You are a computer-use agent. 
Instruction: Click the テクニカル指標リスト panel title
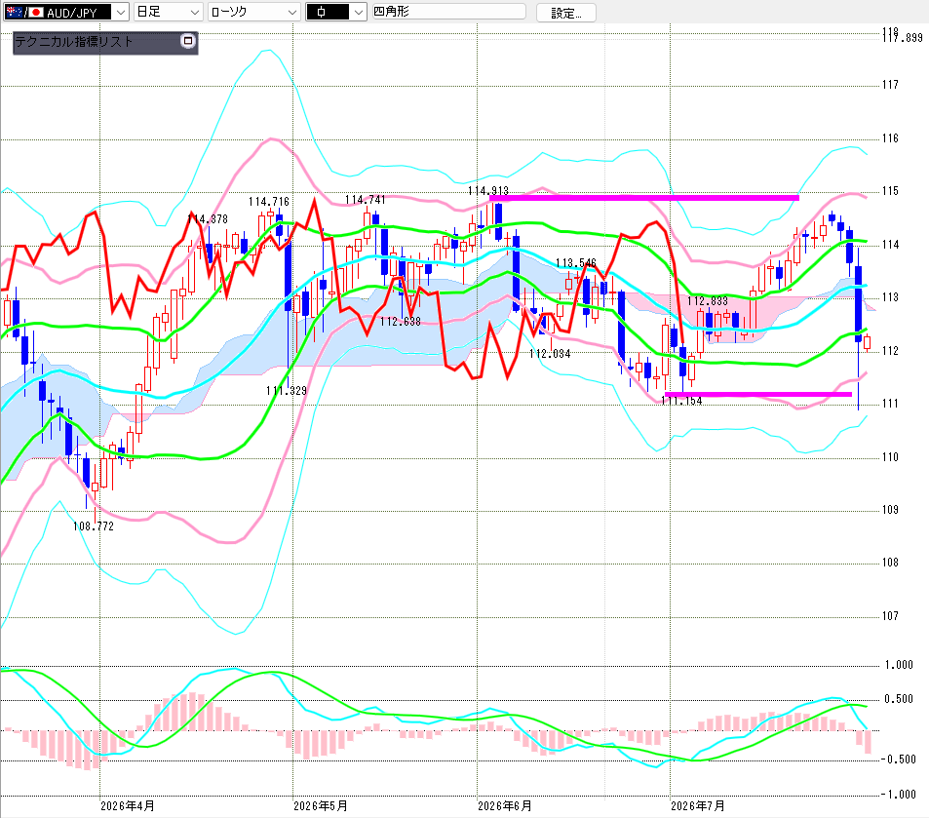pos(74,42)
